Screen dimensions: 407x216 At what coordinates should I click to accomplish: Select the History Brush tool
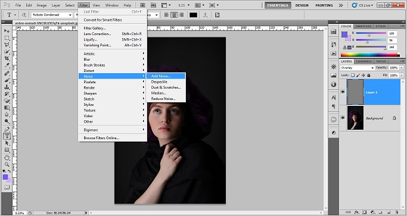[x=7, y=94]
